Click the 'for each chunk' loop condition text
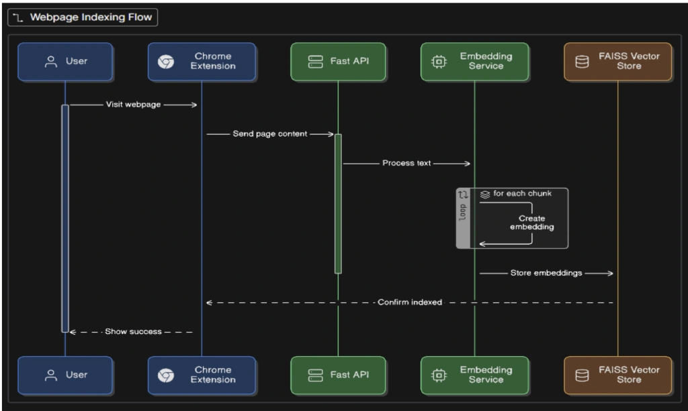This screenshot has width=688, height=411. click(x=522, y=194)
